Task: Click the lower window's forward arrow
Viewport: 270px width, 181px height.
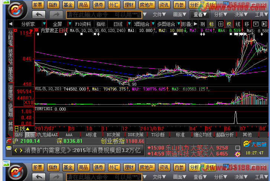Action: click(56, 177)
